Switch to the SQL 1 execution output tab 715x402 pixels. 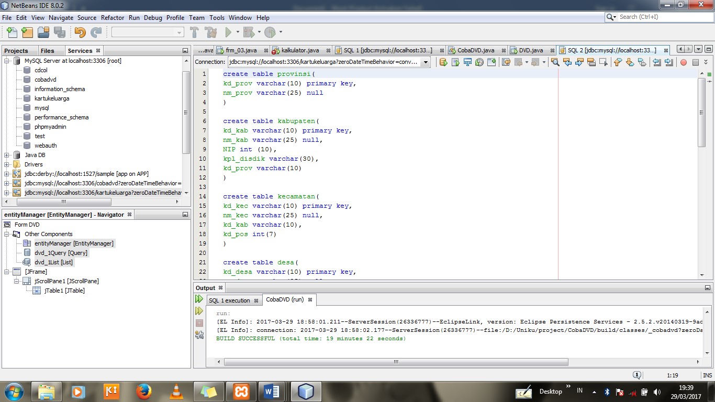(x=229, y=300)
